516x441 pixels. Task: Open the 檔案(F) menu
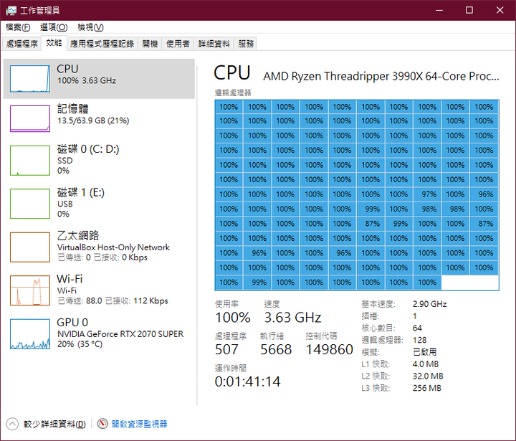pos(18,27)
